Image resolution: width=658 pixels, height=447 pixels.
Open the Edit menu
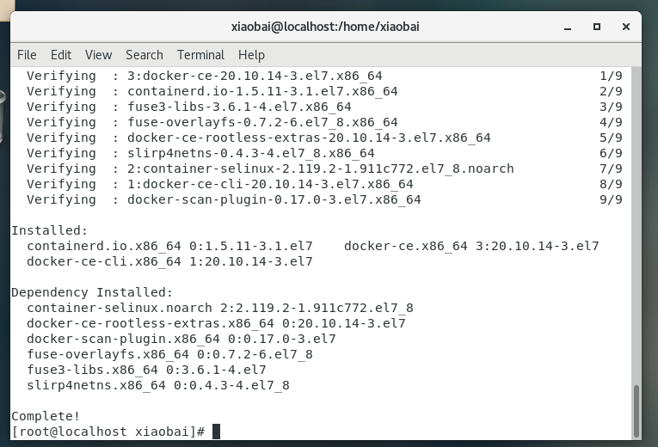pyautogui.click(x=60, y=55)
